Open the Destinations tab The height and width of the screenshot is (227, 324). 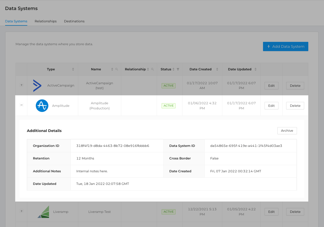tap(74, 21)
